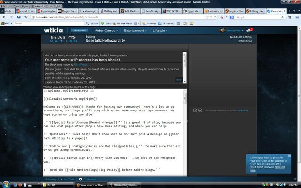The image size is (301, 188).
Task: Expand the Lifestyle menu
Action: 160,31
